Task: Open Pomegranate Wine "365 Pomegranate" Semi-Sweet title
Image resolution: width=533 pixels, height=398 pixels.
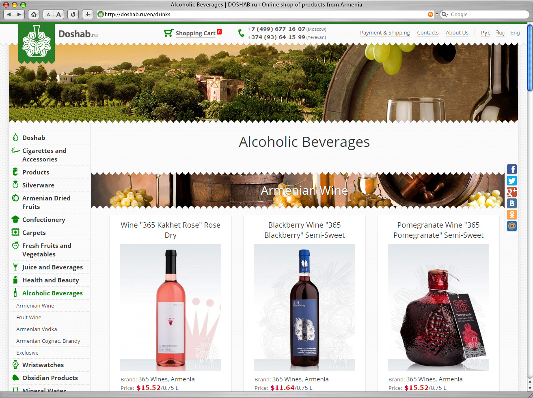Action: (x=438, y=230)
